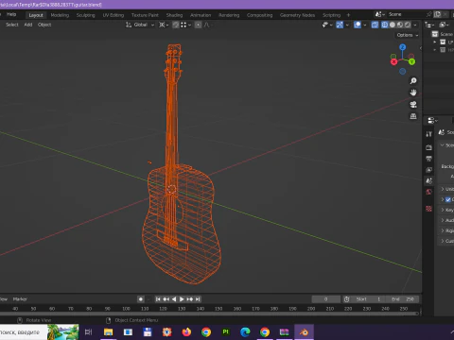Open object type visibility dropdown
Screen dimensions: 454x340
(327, 25)
